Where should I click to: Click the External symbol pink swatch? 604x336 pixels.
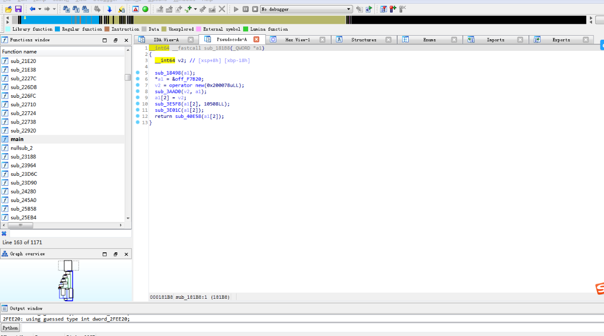pos(199,29)
